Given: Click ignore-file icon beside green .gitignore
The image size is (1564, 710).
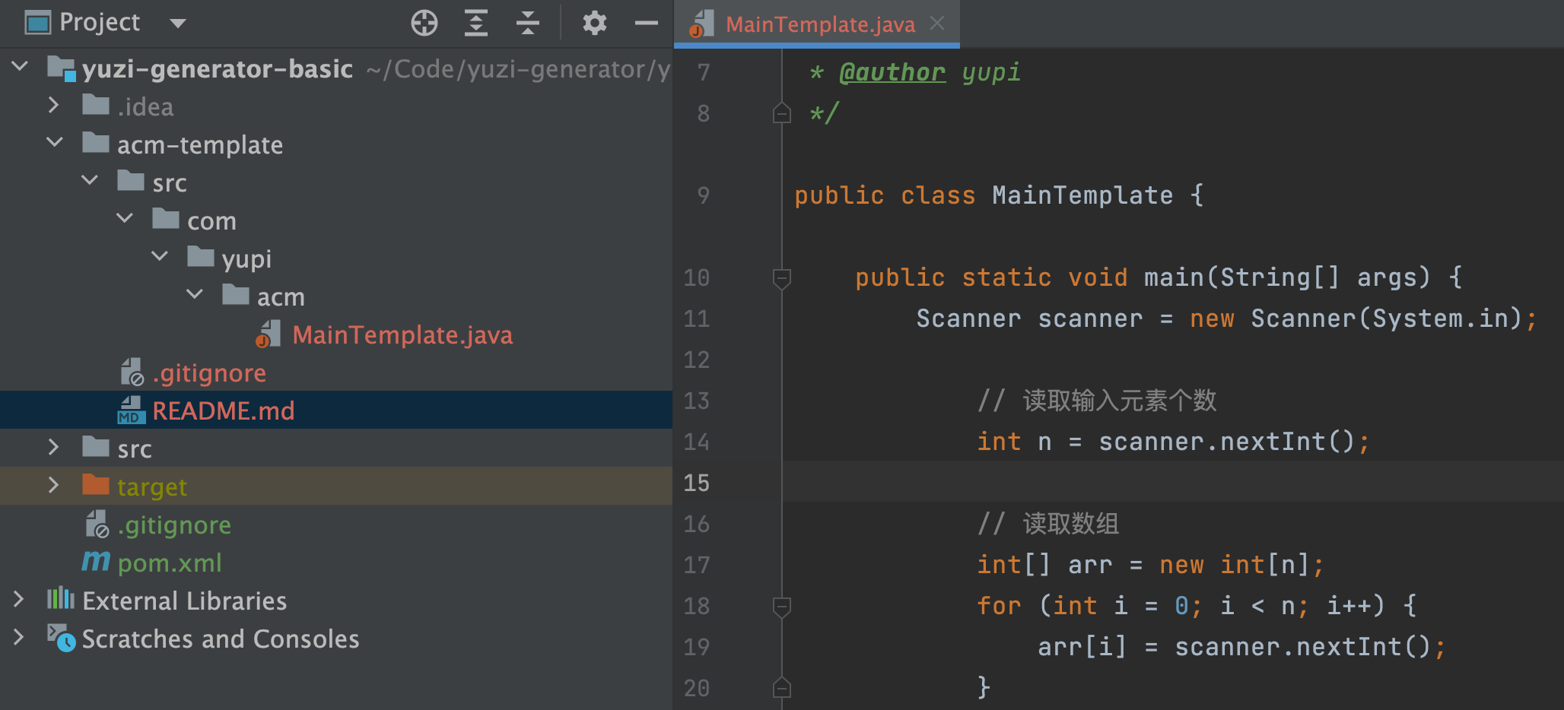Looking at the screenshot, I should coord(97,524).
